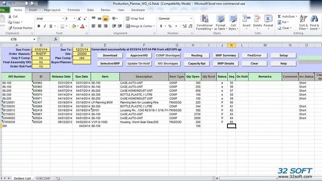
Task: Align text left icon
Action: 94,26
